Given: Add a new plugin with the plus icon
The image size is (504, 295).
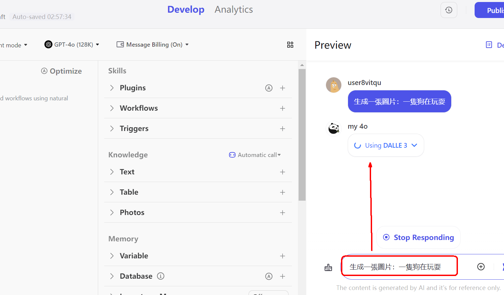Looking at the screenshot, I should pyautogui.click(x=283, y=88).
